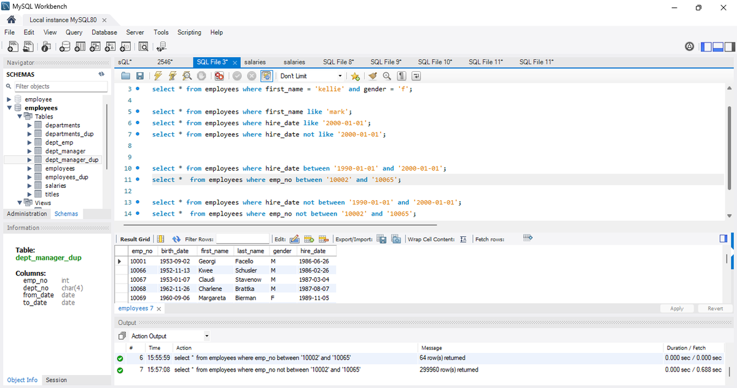Execute the selected portion of the script
Image resolution: width=737 pixels, height=388 pixels.
(158, 76)
